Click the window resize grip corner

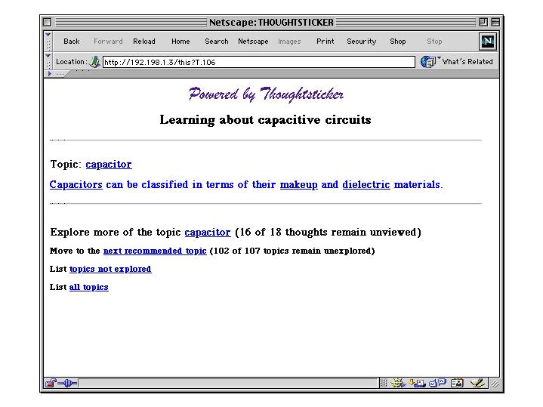click(495, 384)
